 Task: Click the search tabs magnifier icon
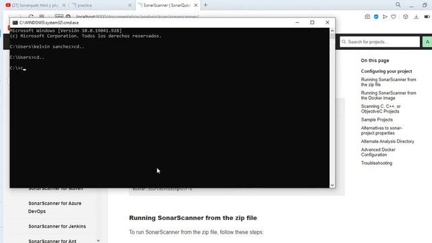pyautogui.click(x=398, y=5)
